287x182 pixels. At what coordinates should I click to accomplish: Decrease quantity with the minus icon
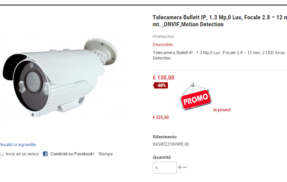(185, 167)
